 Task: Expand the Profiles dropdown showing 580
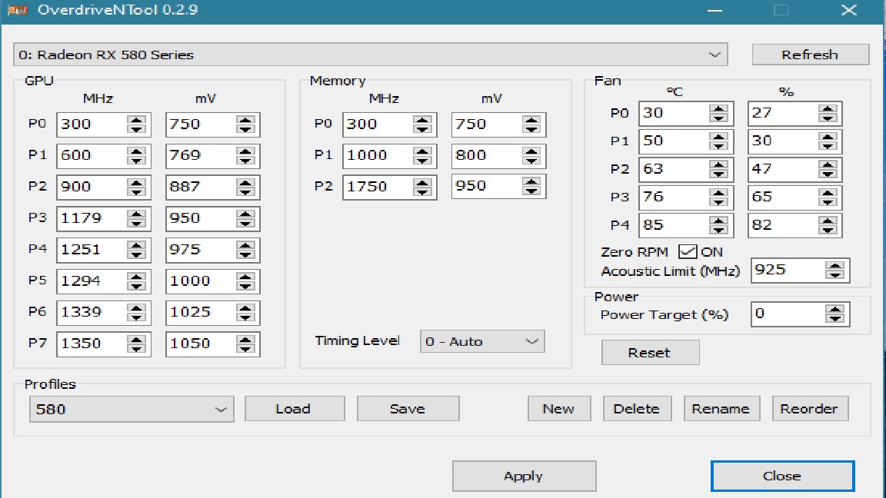click(x=132, y=409)
